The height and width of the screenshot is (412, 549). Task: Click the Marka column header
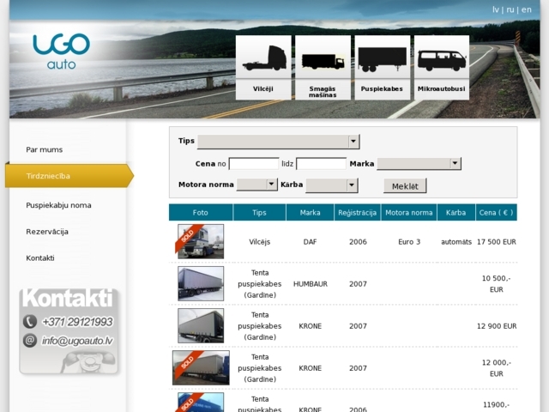click(311, 212)
